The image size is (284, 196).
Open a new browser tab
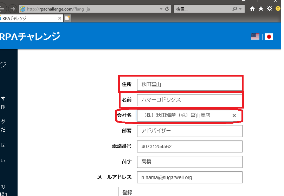click(x=67, y=18)
